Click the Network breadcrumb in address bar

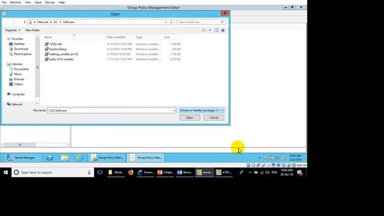43,22
